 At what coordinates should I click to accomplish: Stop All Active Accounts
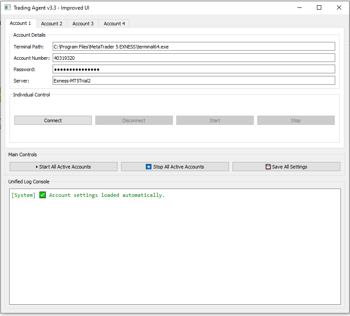(175, 167)
